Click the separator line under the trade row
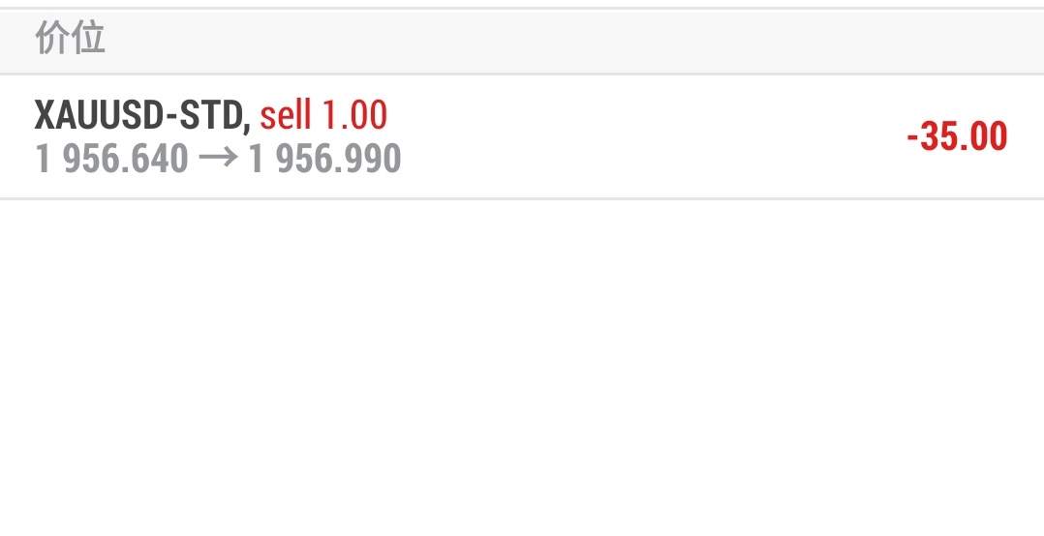Screen dimensions: 1044x536 coord(522,198)
